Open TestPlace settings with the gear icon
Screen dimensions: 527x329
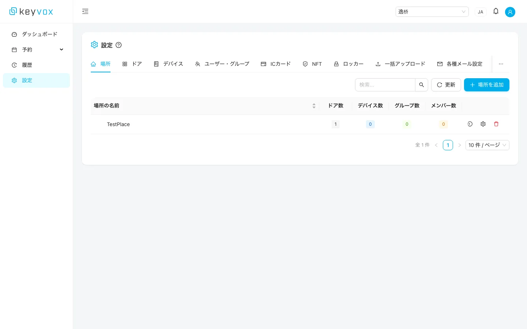point(483,124)
